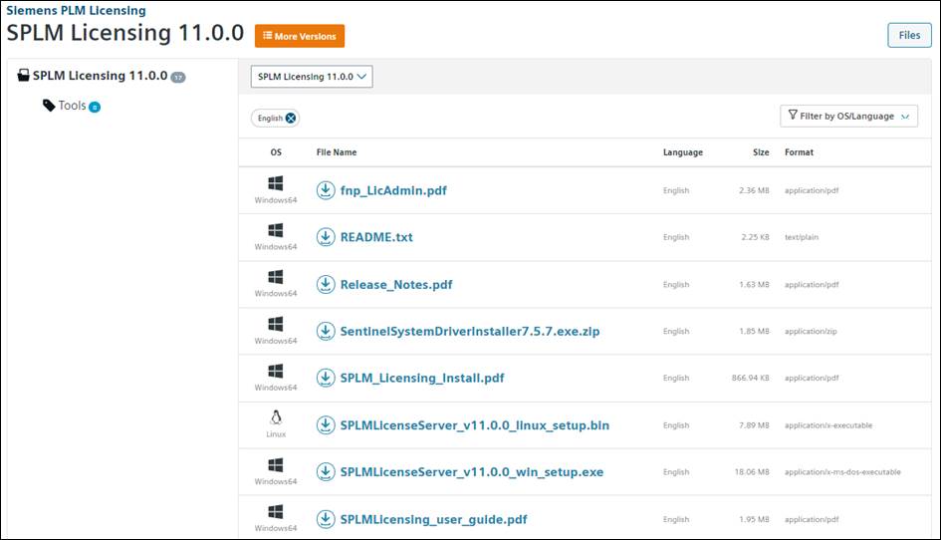Open the SPLM Licensing 11.0.0 version dropdown

(311, 76)
